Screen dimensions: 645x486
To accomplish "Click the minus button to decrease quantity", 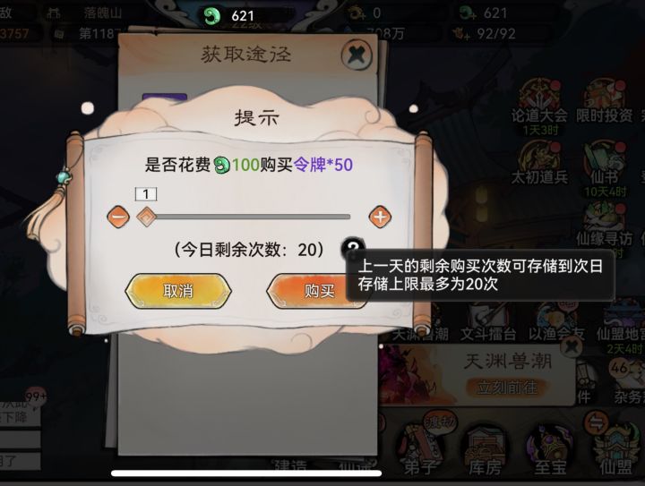I will pos(118,217).
